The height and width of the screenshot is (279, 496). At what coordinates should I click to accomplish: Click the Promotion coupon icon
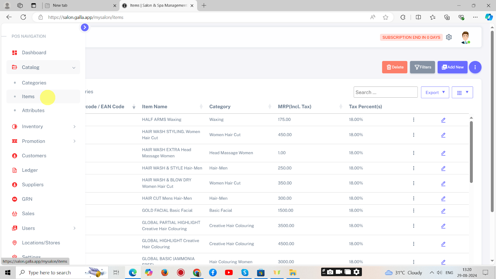[15, 141]
